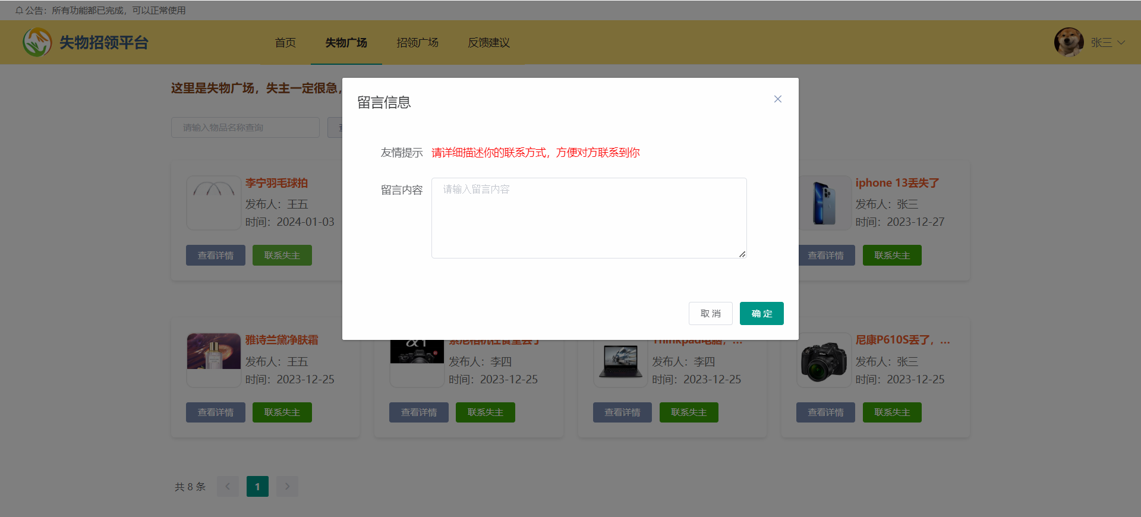Click the Thinkpad laptop thumbnail

621,364
